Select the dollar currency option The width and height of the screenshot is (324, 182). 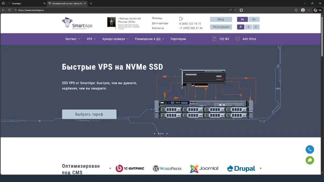click(x=248, y=27)
